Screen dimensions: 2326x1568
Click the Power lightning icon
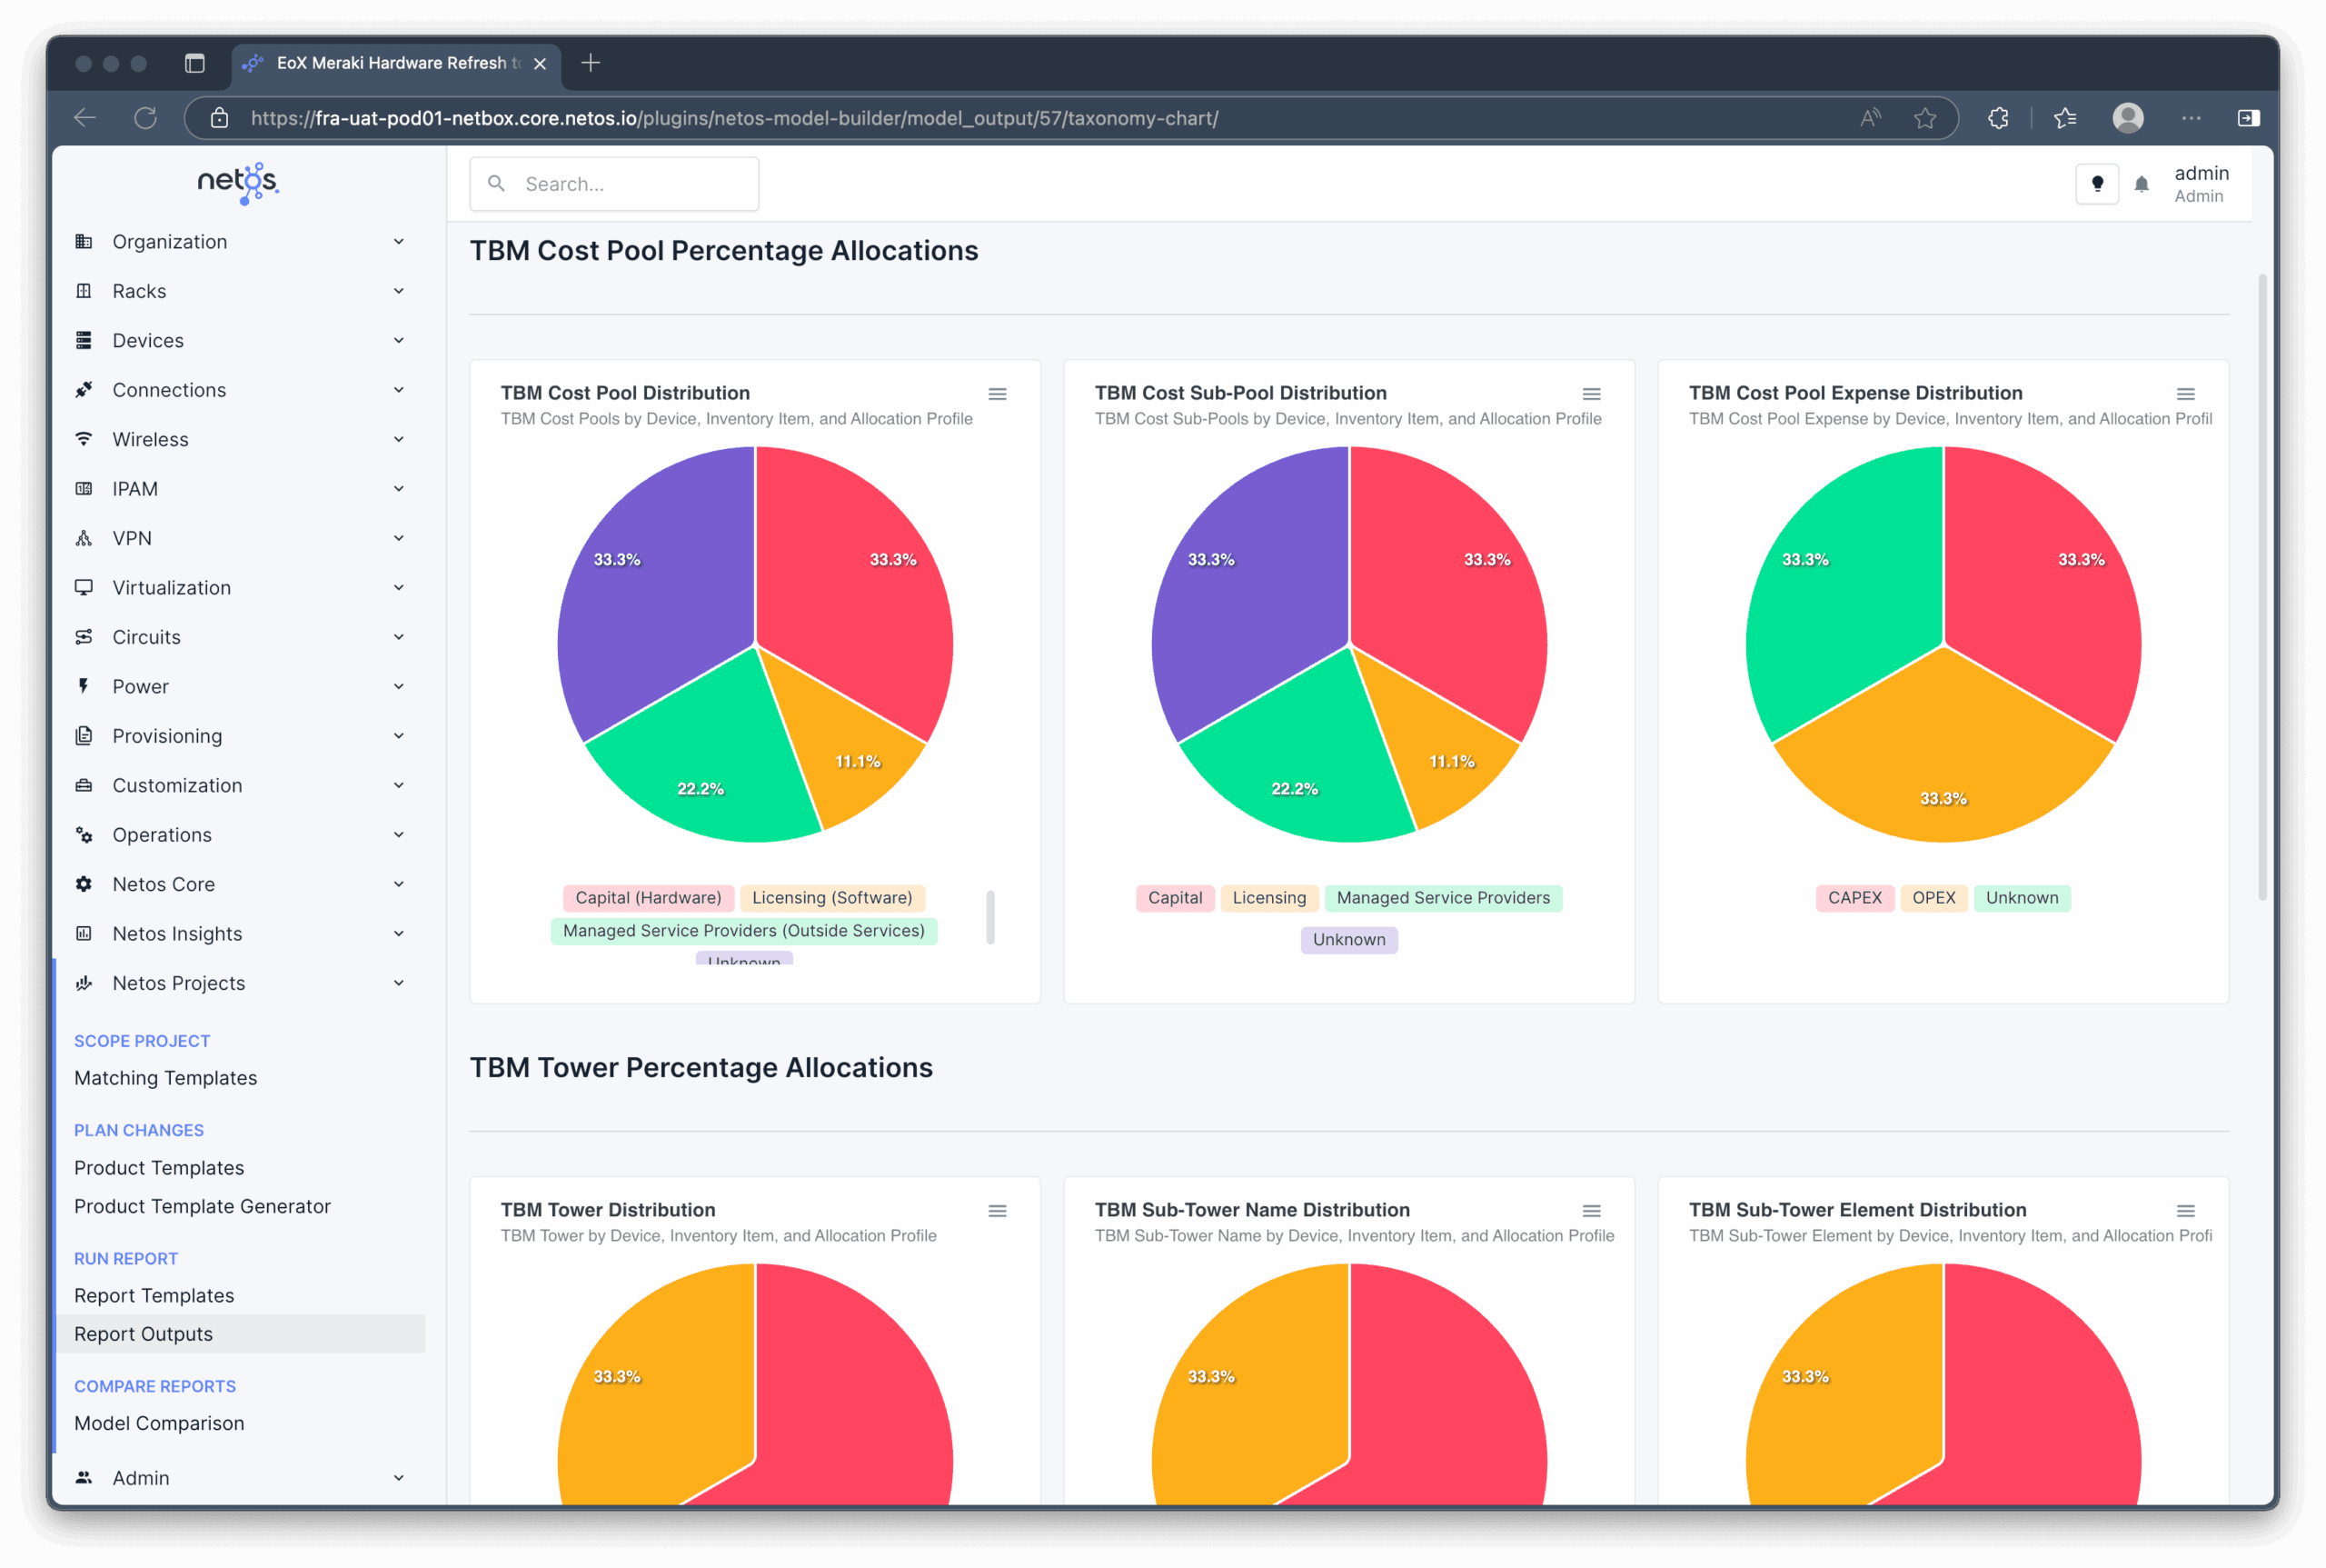pos(84,686)
